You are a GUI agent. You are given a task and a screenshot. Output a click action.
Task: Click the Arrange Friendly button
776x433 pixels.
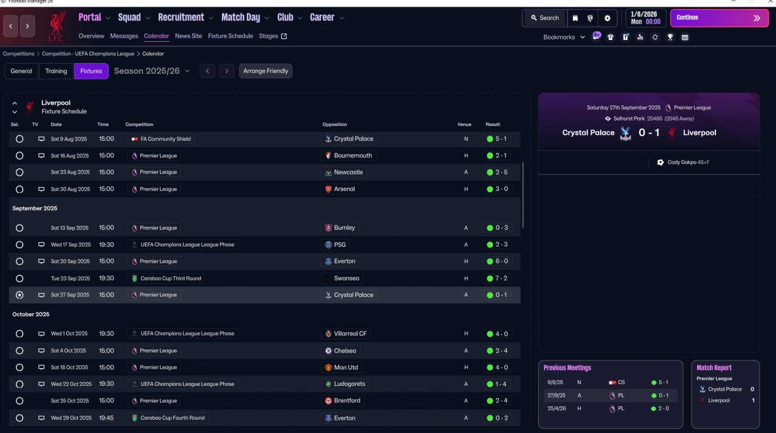(x=266, y=71)
